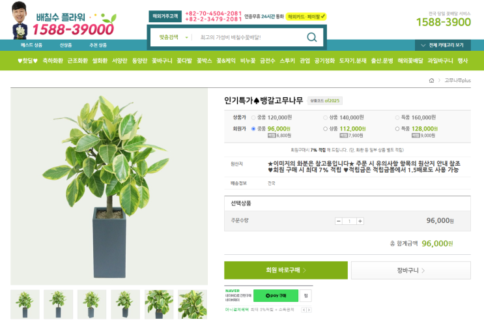Click the Naver 찜 wishlist button
The image size is (484, 322).
click(x=306, y=295)
